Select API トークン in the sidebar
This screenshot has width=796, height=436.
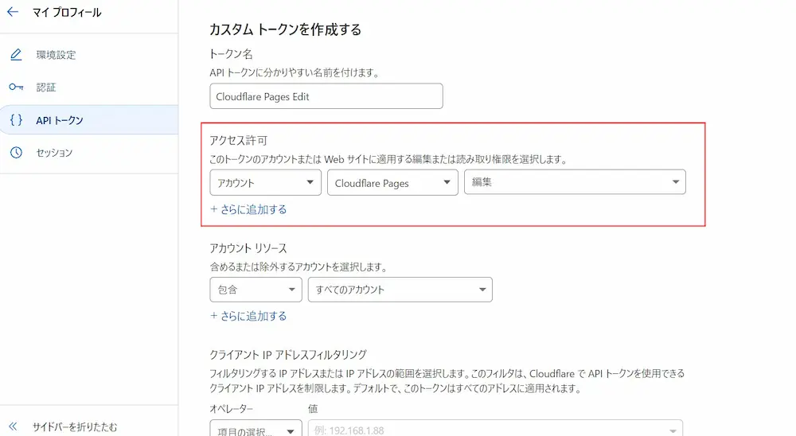(60, 120)
